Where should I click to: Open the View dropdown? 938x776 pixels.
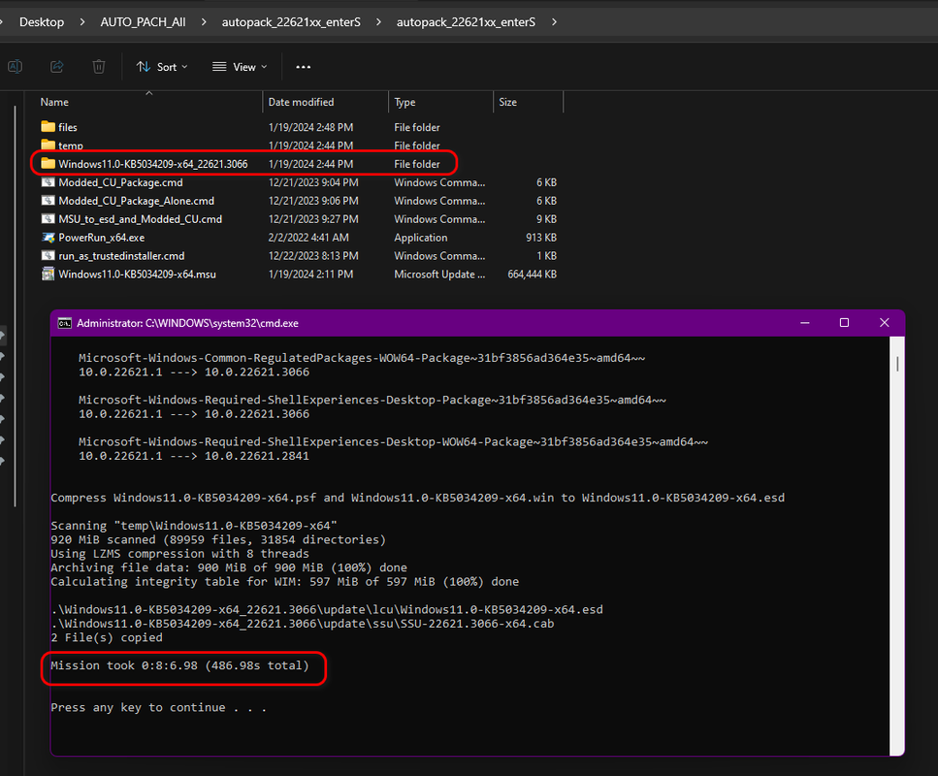click(x=240, y=67)
